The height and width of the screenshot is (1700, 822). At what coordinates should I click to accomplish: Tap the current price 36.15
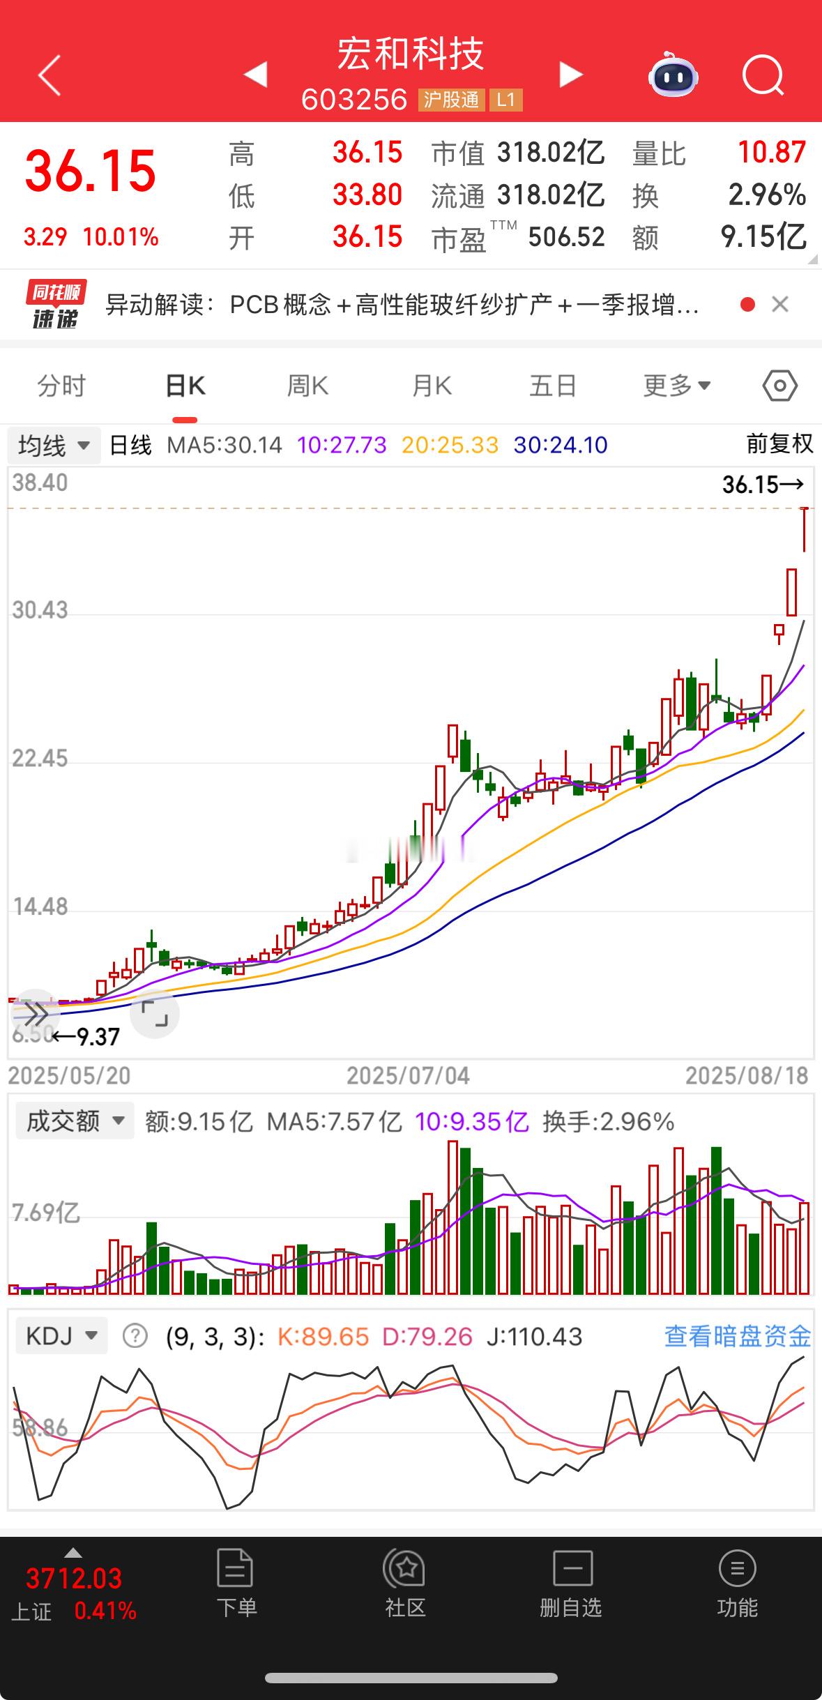[x=91, y=172]
